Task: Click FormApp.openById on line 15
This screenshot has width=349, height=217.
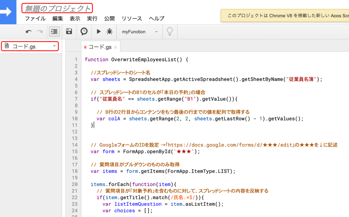Action: [x=147, y=151]
